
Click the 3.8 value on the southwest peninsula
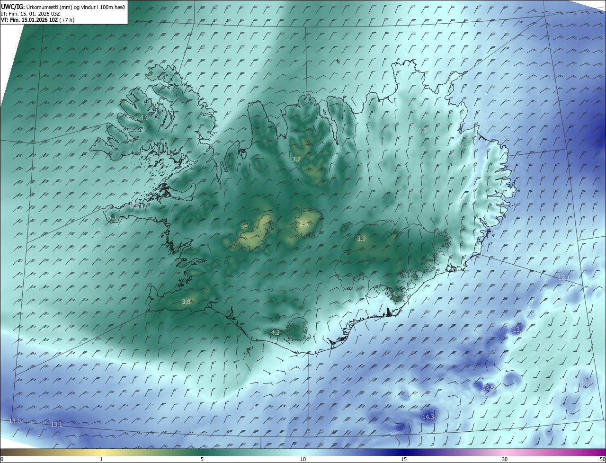tap(186, 302)
